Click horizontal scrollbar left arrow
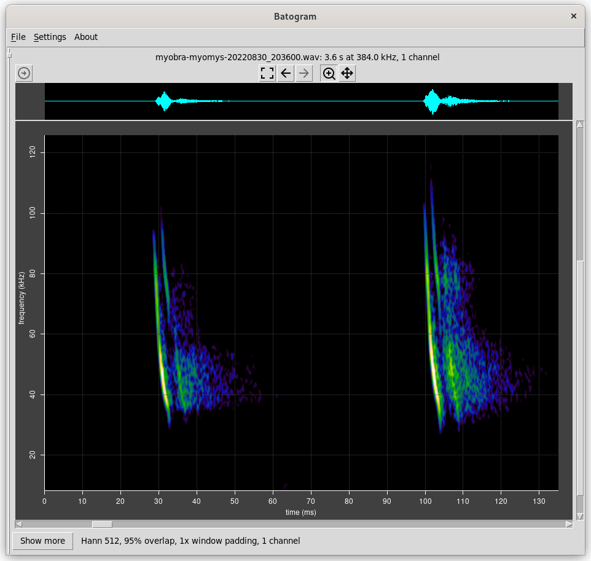This screenshot has width=591, height=561. click(x=19, y=524)
